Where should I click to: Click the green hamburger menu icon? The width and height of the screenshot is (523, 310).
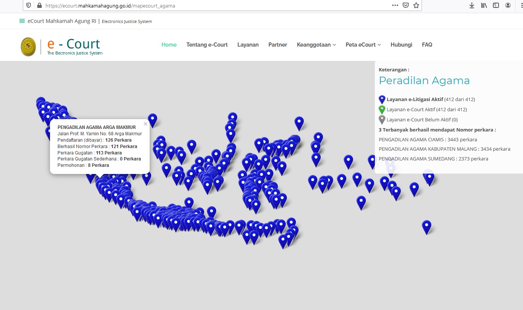click(x=22, y=21)
